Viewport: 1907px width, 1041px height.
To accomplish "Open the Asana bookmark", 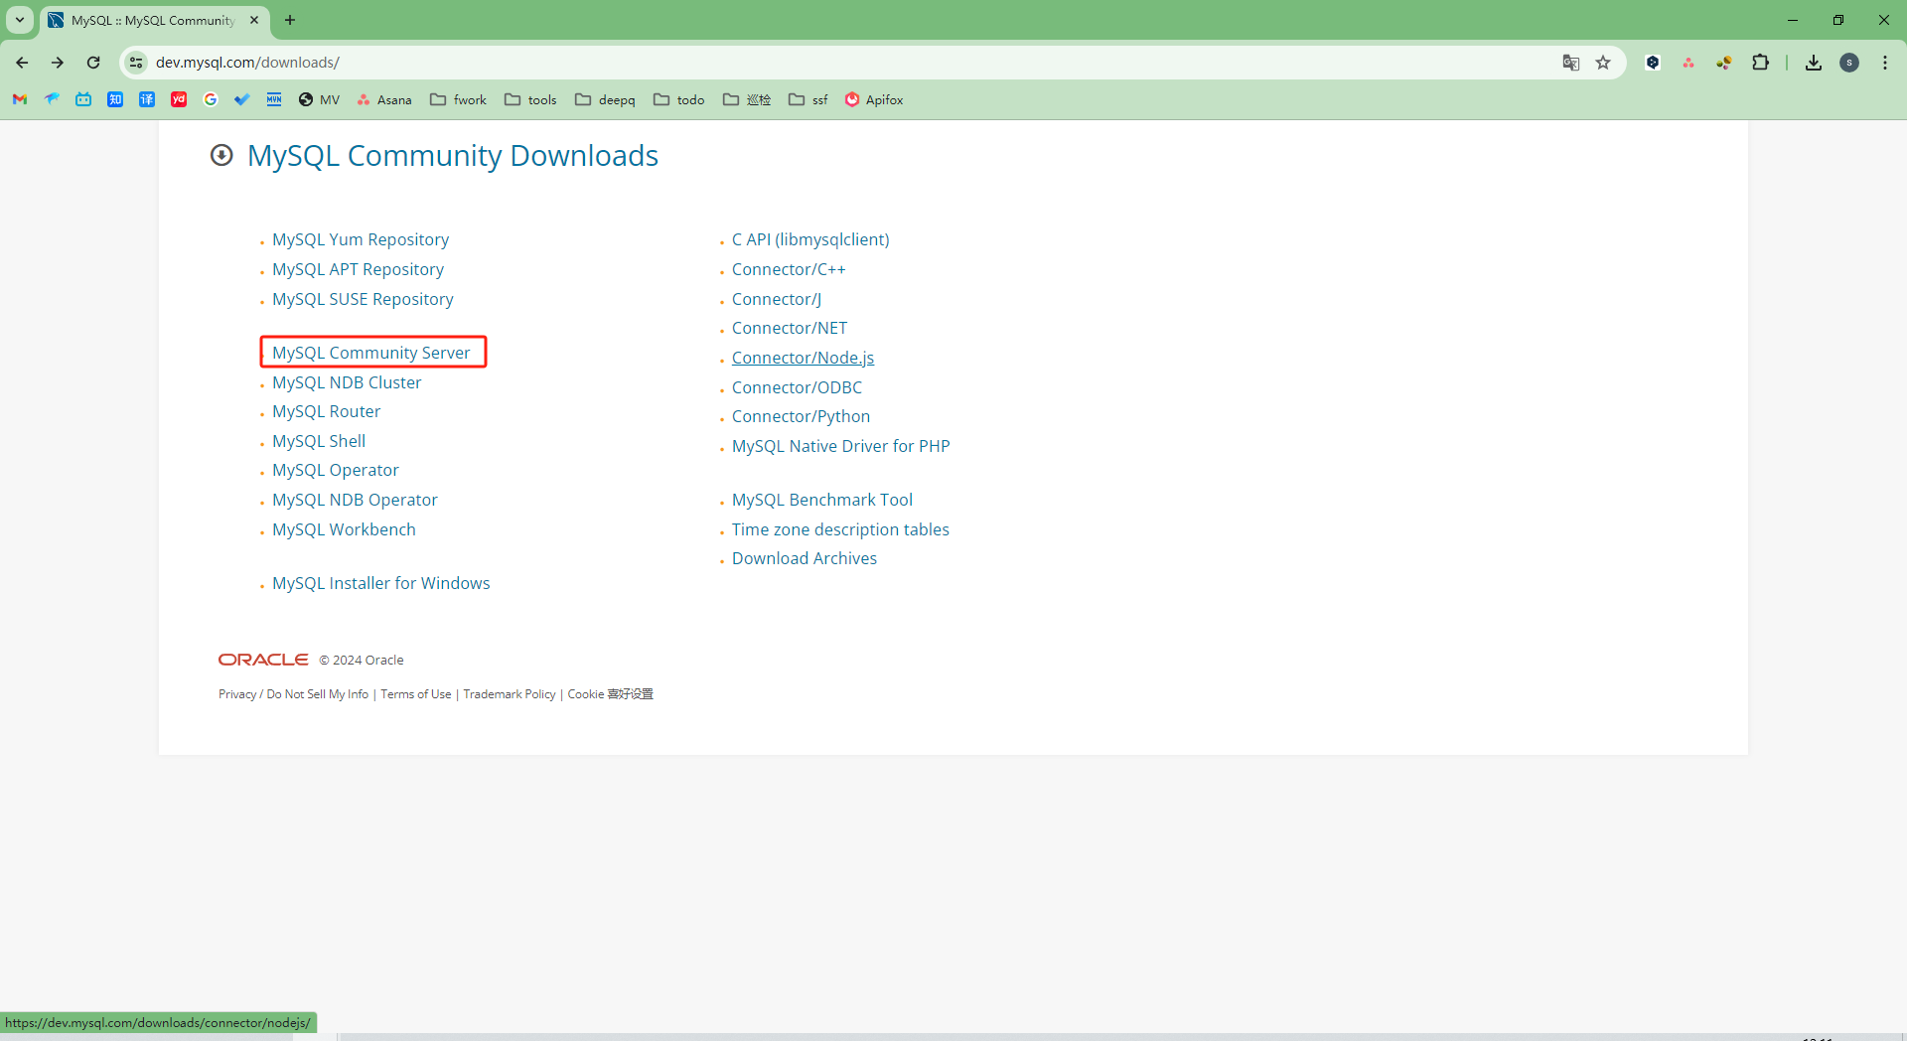I will [x=384, y=99].
